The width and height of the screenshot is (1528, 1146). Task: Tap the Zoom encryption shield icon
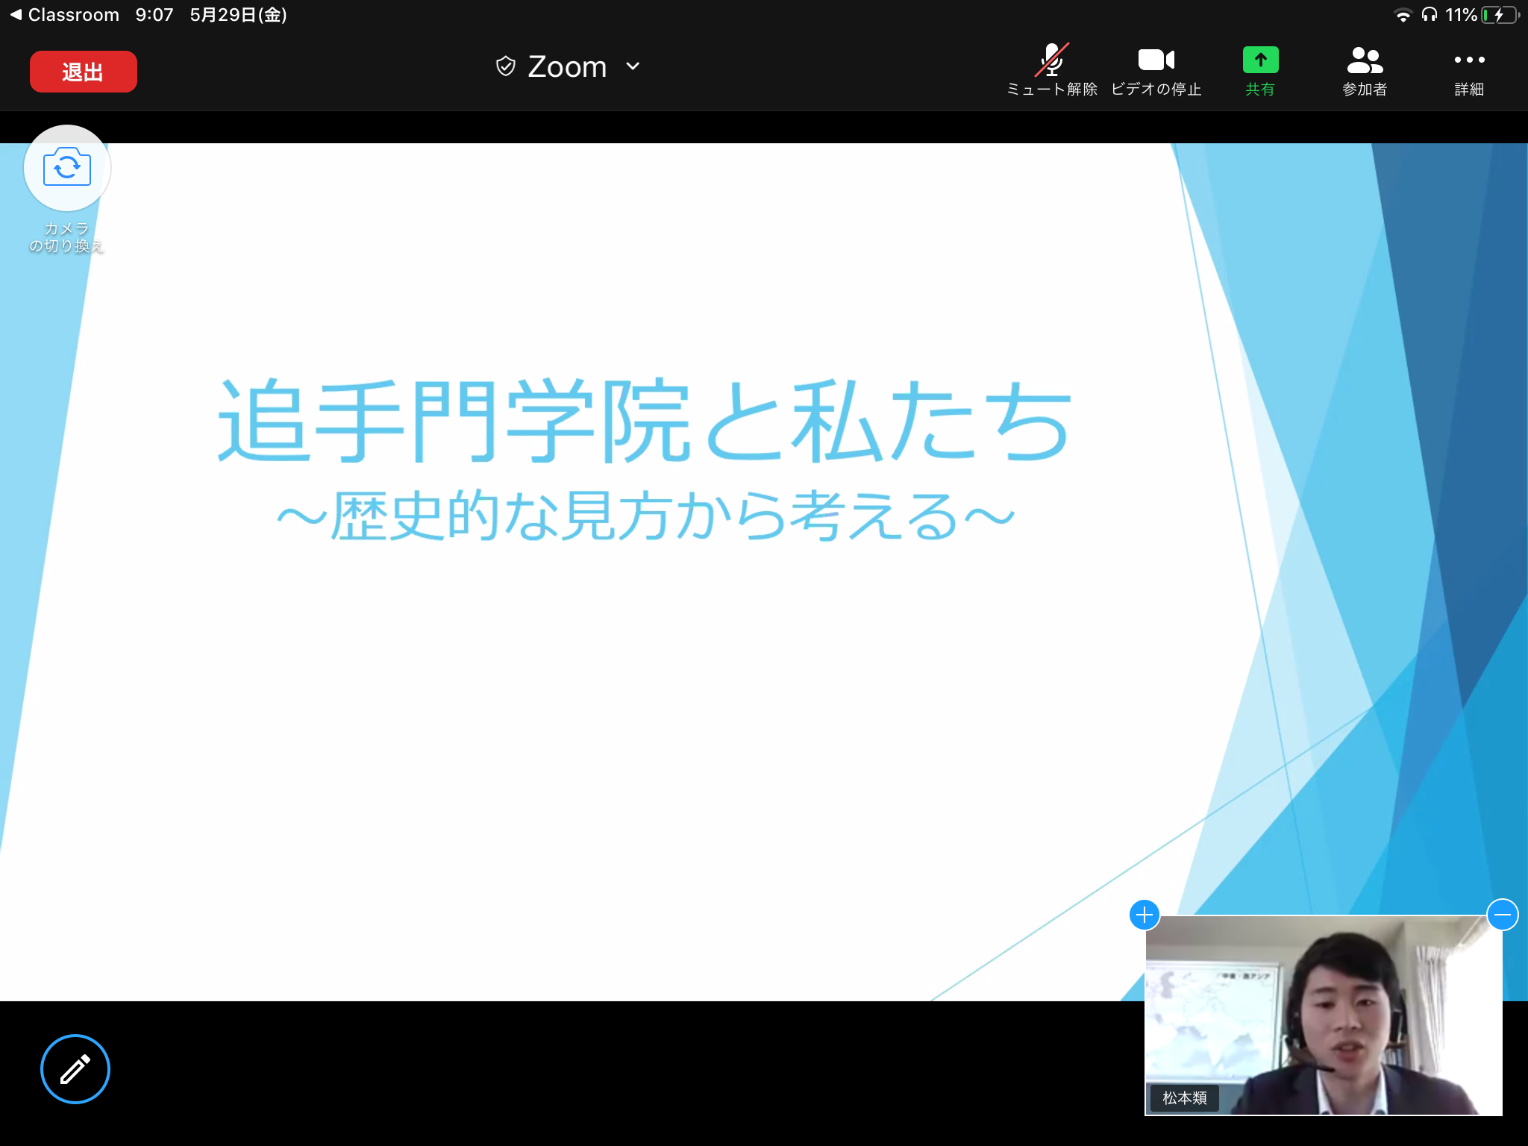click(x=506, y=66)
